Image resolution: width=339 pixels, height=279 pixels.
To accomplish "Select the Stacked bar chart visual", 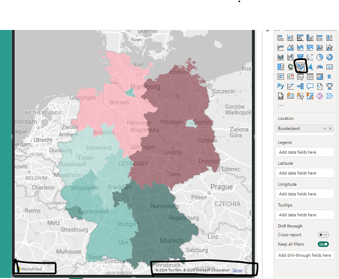I will [x=280, y=38].
